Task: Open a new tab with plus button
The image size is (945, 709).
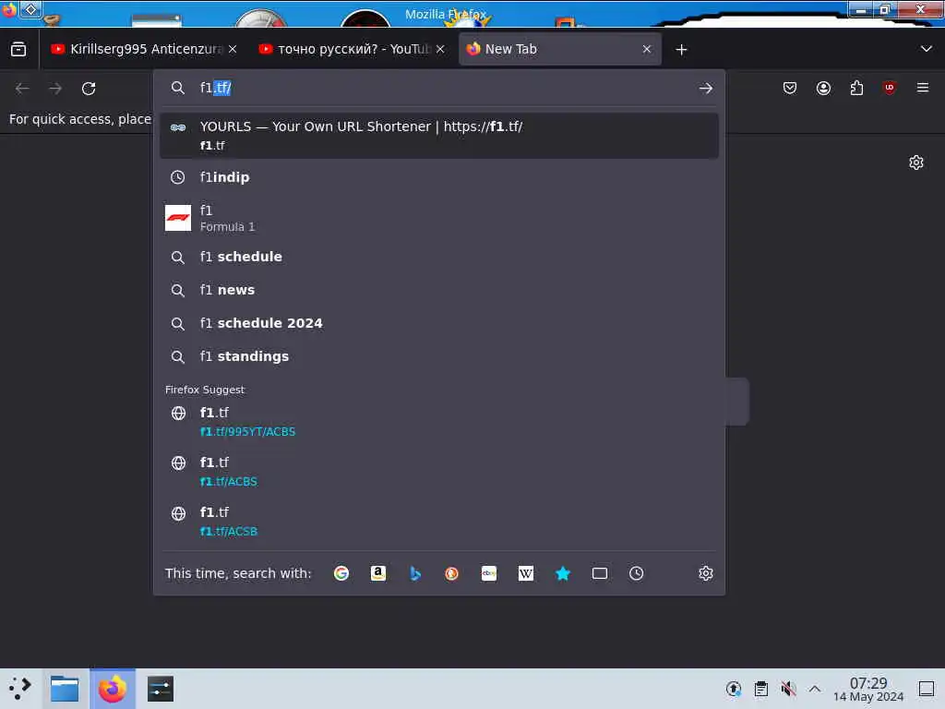Action: (681, 50)
